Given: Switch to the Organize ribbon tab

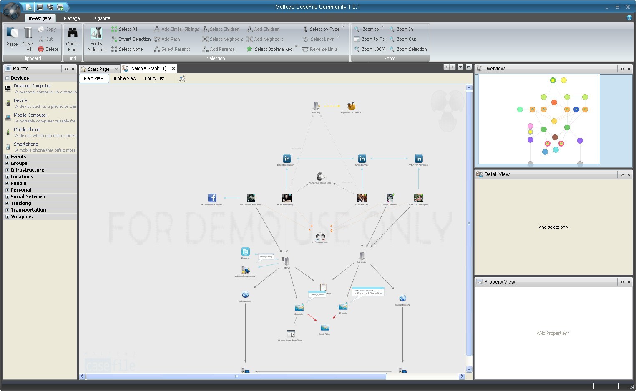Looking at the screenshot, I should pos(101,18).
